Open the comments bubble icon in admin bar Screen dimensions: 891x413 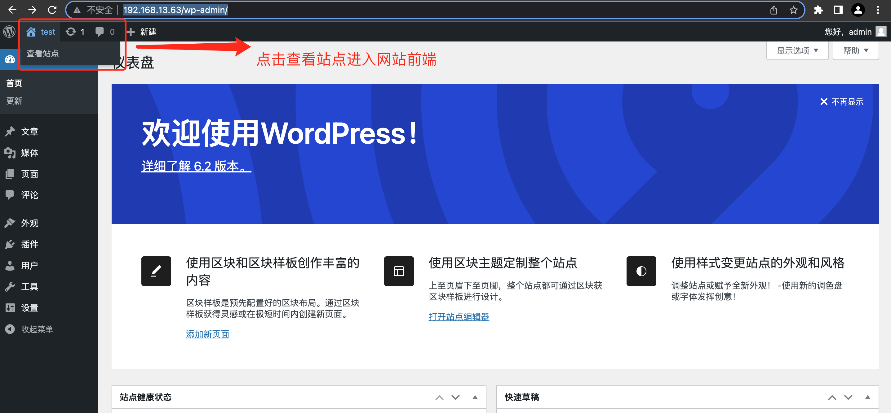(x=100, y=32)
